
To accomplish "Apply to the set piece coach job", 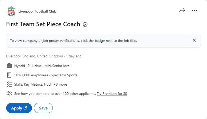I will click(x=19, y=108).
